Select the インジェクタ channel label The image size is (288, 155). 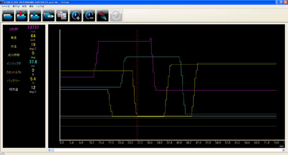point(14,64)
